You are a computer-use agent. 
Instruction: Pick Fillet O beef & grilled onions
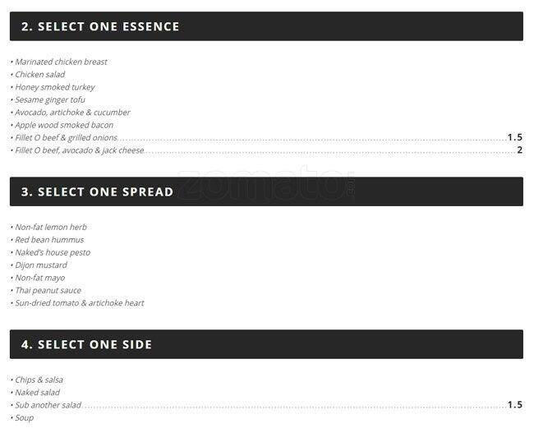[x=66, y=138]
